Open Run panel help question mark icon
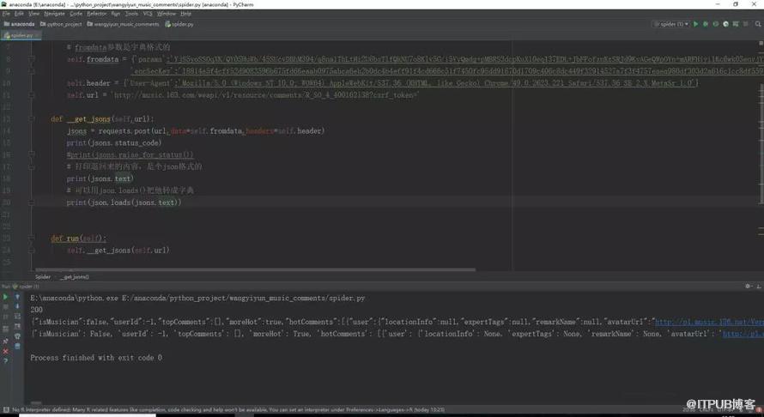 coord(5,361)
